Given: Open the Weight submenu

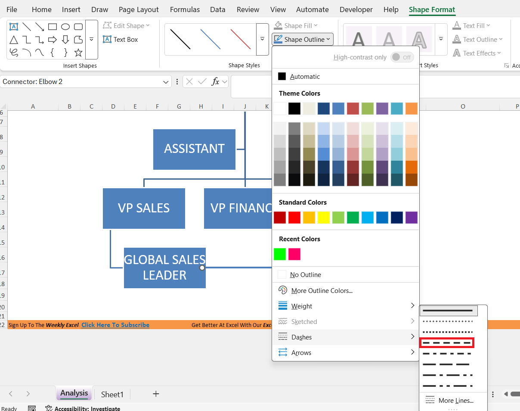Looking at the screenshot, I should (x=345, y=306).
